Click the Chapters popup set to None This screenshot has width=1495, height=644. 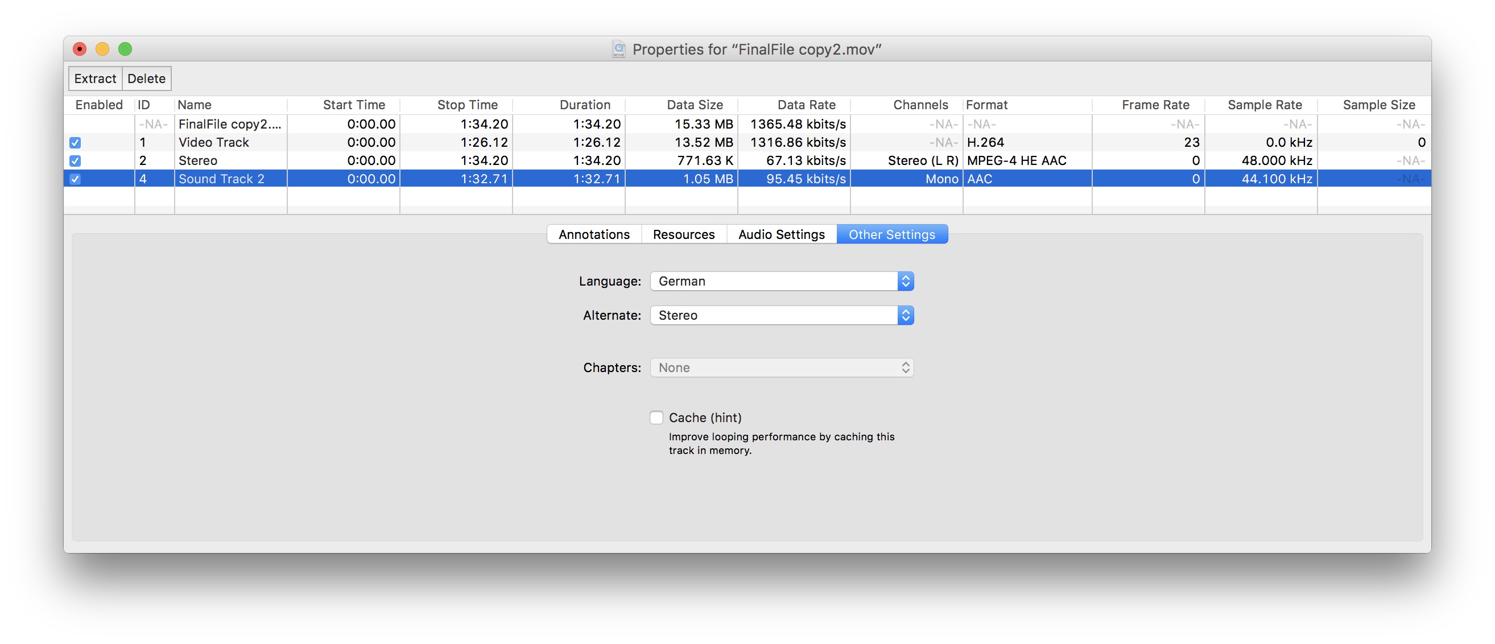(781, 368)
